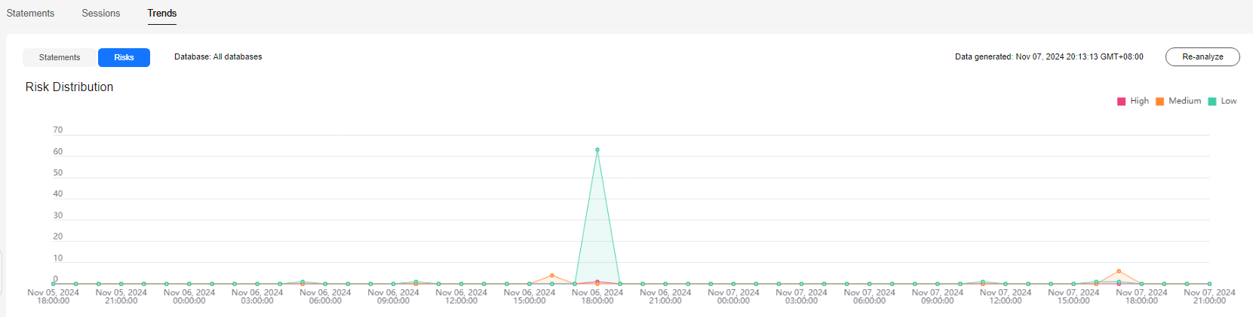Click the orange Medium point near Nov 06 15:00
The image size is (1253, 317).
point(552,276)
